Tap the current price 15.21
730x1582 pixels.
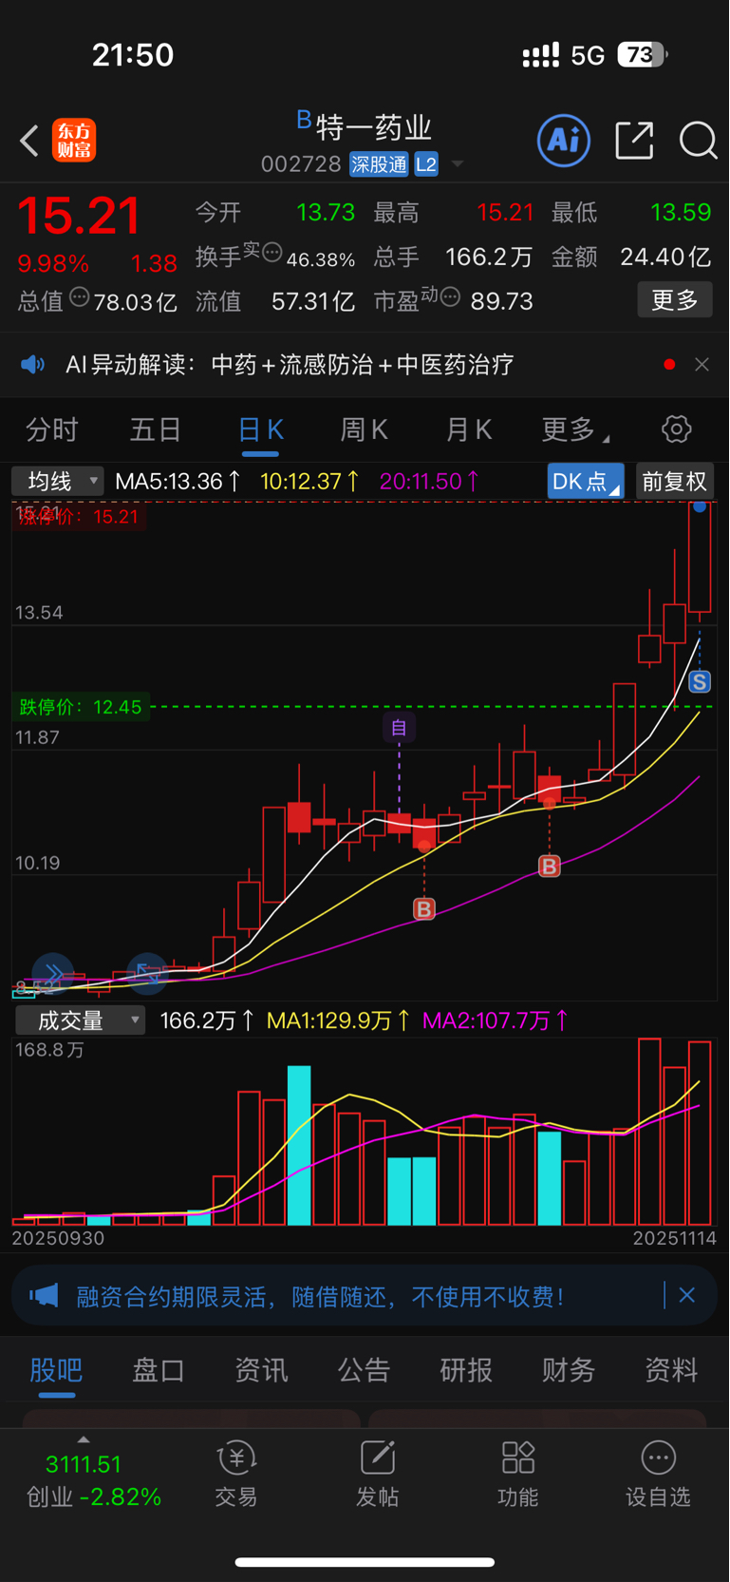pyautogui.click(x=79, y=216)
